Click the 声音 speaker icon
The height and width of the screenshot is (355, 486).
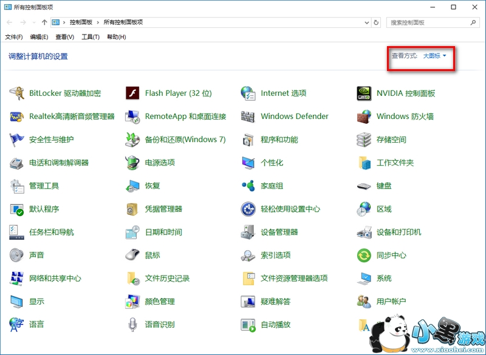[x=16, y=255]
